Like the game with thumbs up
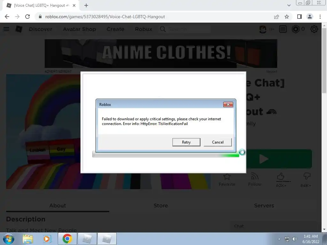The height and width of the screenshot is (245, 327). click(281, 176)
